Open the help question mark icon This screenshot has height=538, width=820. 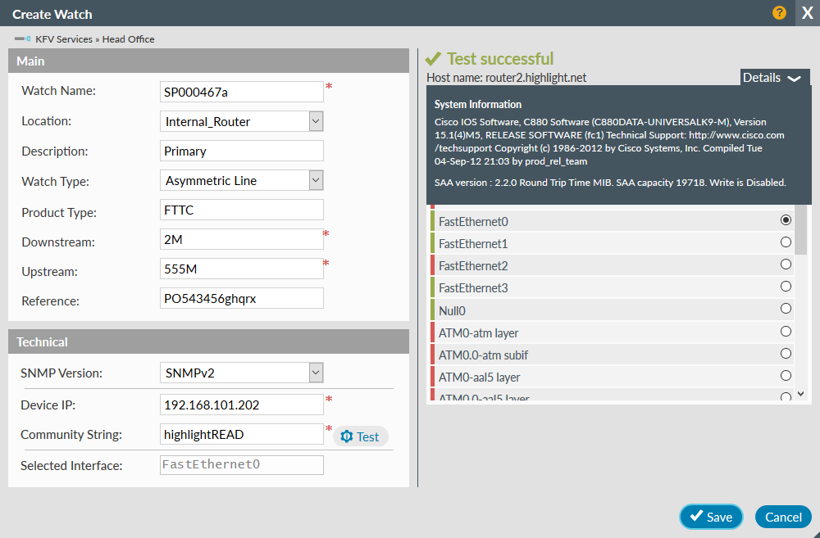click(778, 13)
